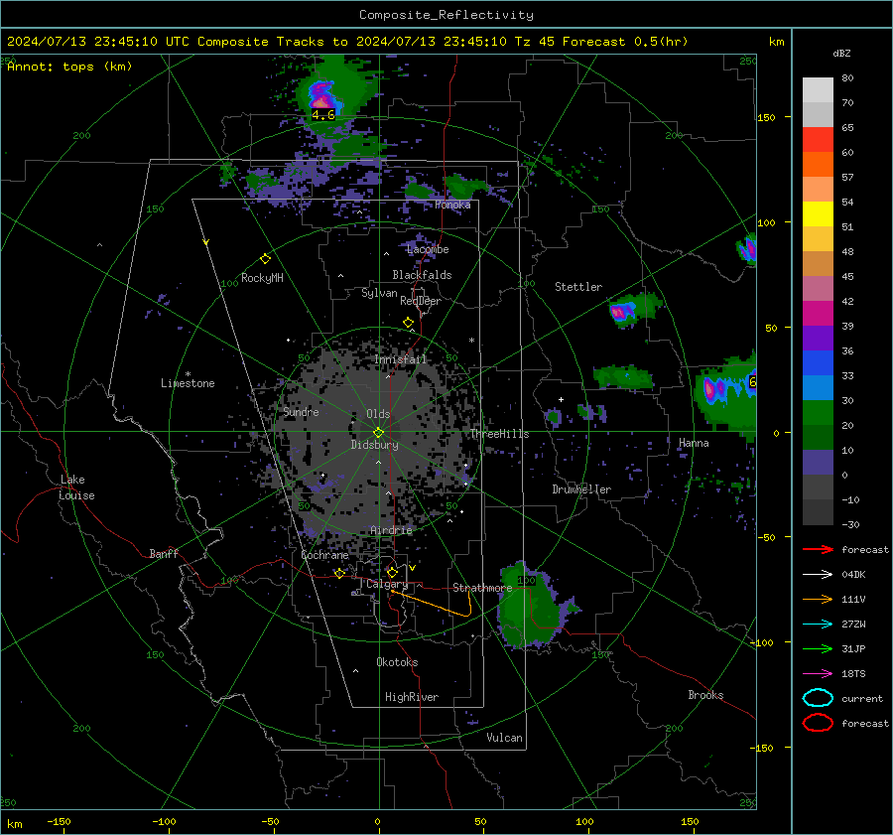Click the Stettler map label
The height and width of the screenshot is (835, 893).
[x=578, y=287]
